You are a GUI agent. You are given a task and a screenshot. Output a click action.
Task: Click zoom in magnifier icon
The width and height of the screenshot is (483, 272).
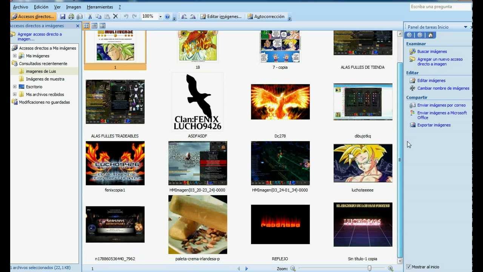coord(391,269)
